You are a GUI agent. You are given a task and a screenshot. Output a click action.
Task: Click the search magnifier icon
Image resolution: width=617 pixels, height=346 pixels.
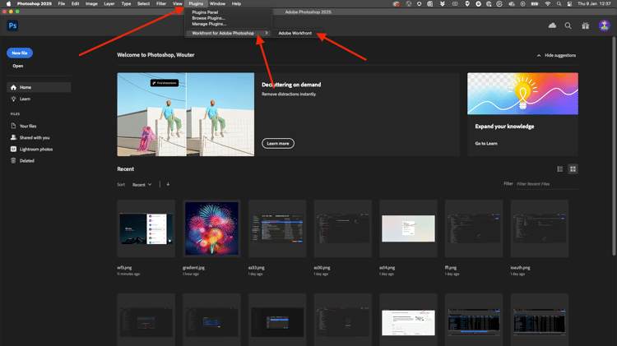(568, 26)
